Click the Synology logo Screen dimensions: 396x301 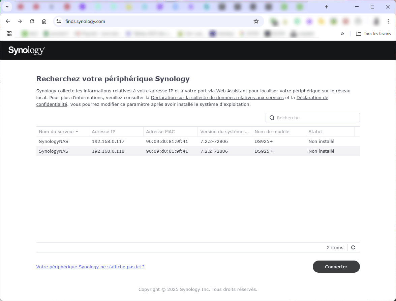coord(27,50)
